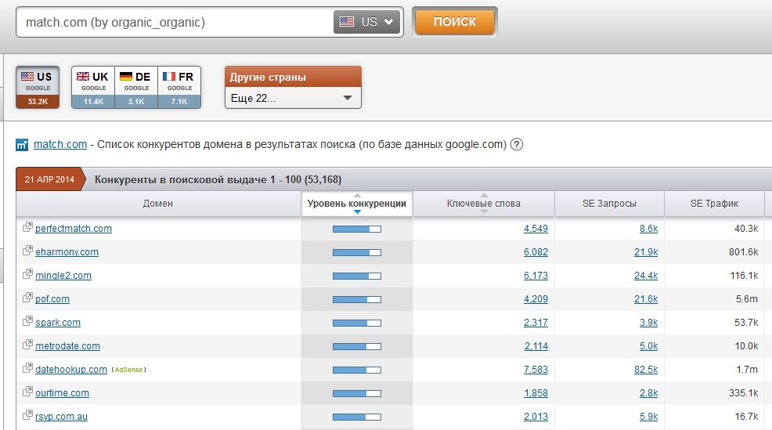772x430 pixels.
Task: Open the US country selector dropdown
Action: 366,22
